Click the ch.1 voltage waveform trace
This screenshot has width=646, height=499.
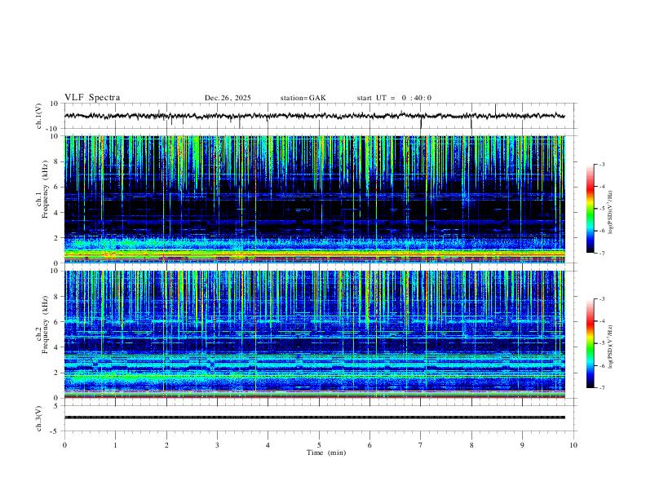[314, 116]
